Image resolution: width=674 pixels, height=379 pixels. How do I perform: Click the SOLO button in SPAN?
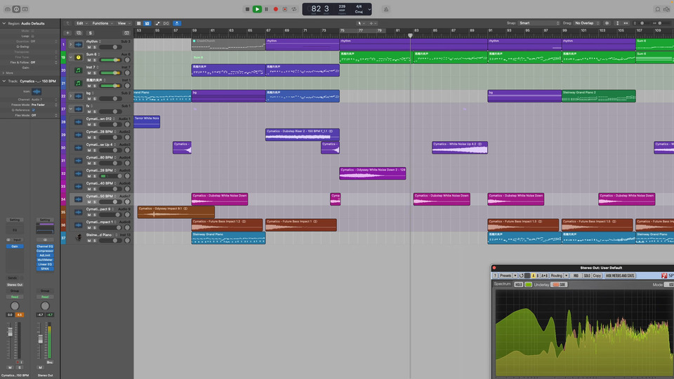587,276
